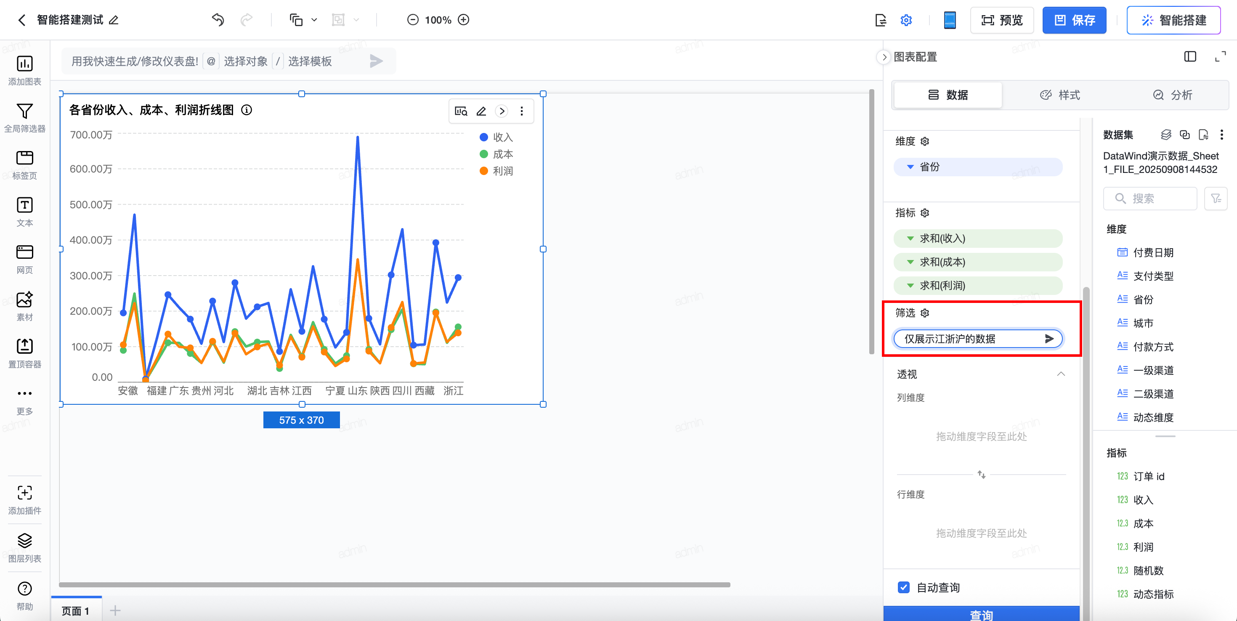Toggle the 自动查询 checkbox
The image size is (1237, 621).
pyautogui.click(x=903, y=587)
